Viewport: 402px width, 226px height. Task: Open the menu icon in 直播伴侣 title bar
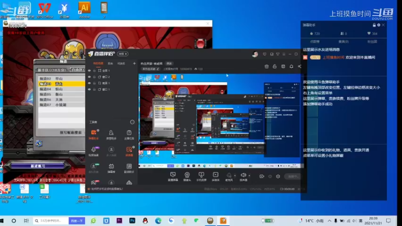click(284, 54)
